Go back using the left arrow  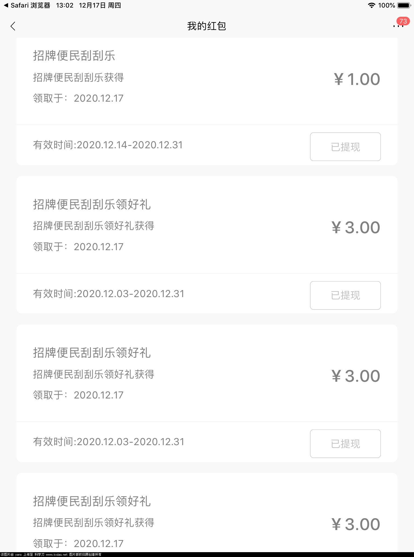pos(13,26)
